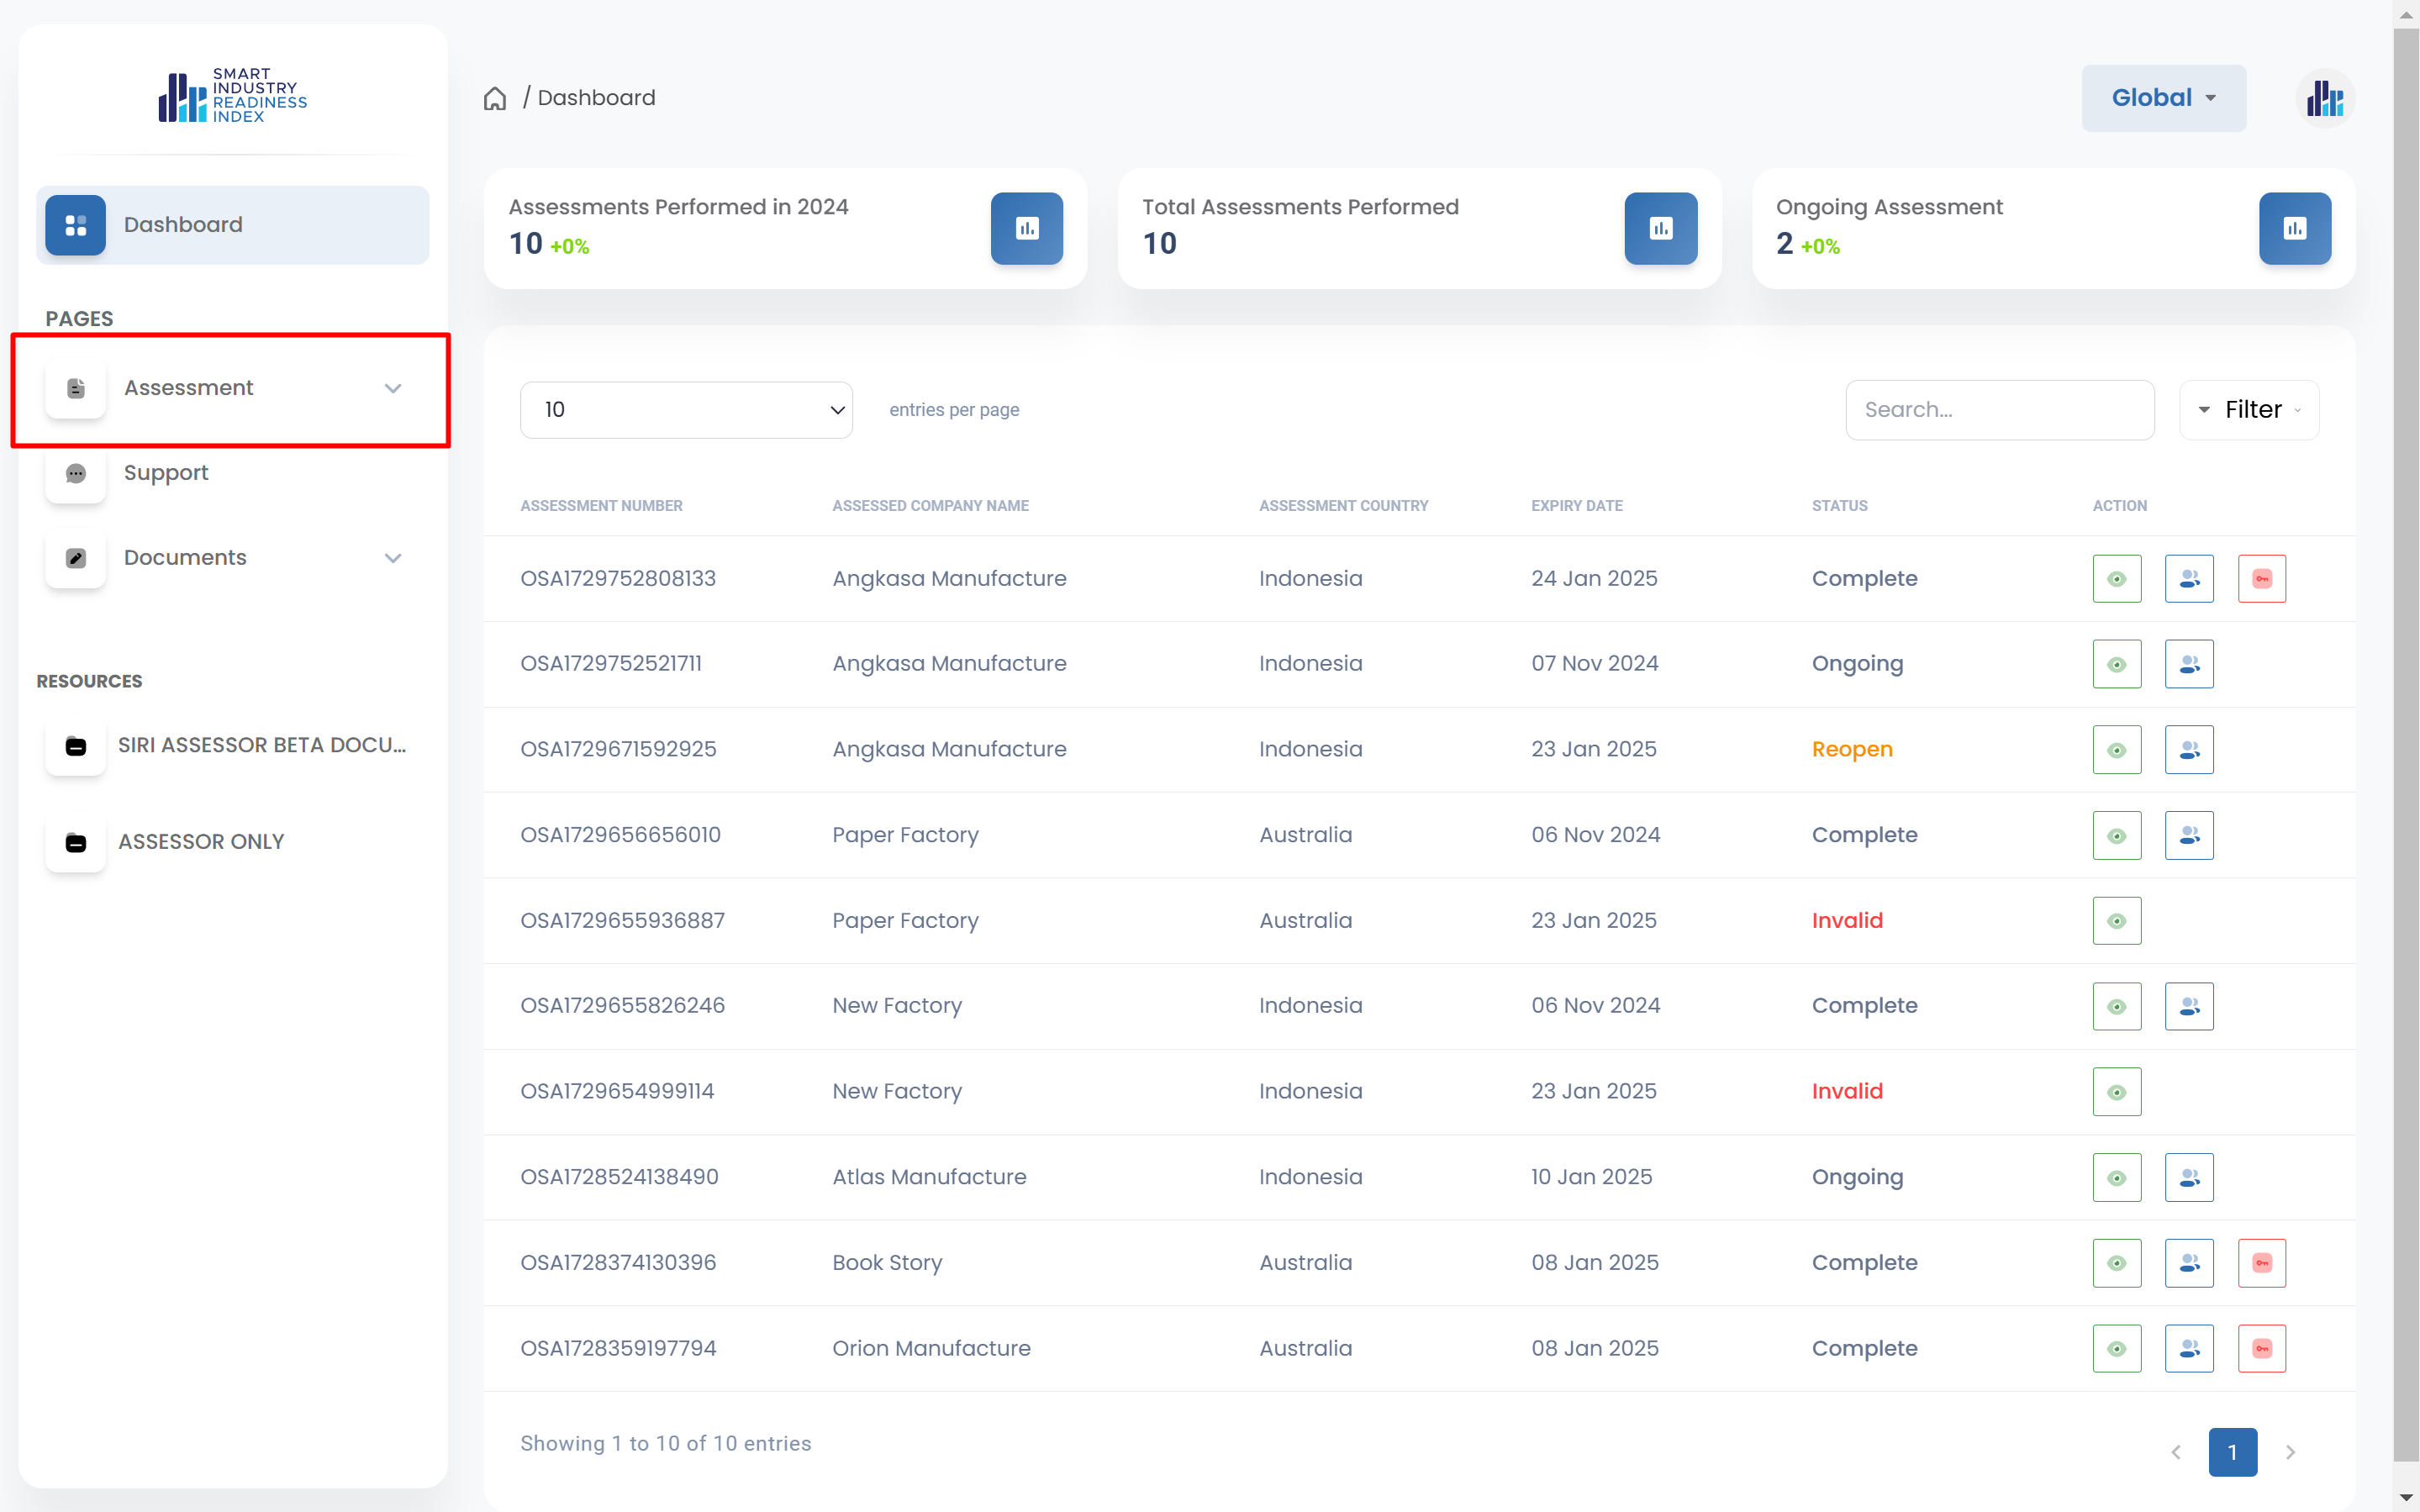This screenshot has width=2420, height=1512.
Task: Click the eye icon for the Reopen assessment row
Action: 2116,750
